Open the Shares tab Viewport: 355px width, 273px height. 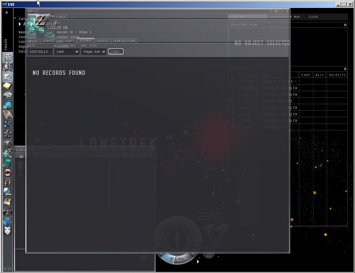pyautogui.click(x=48, y=41)
